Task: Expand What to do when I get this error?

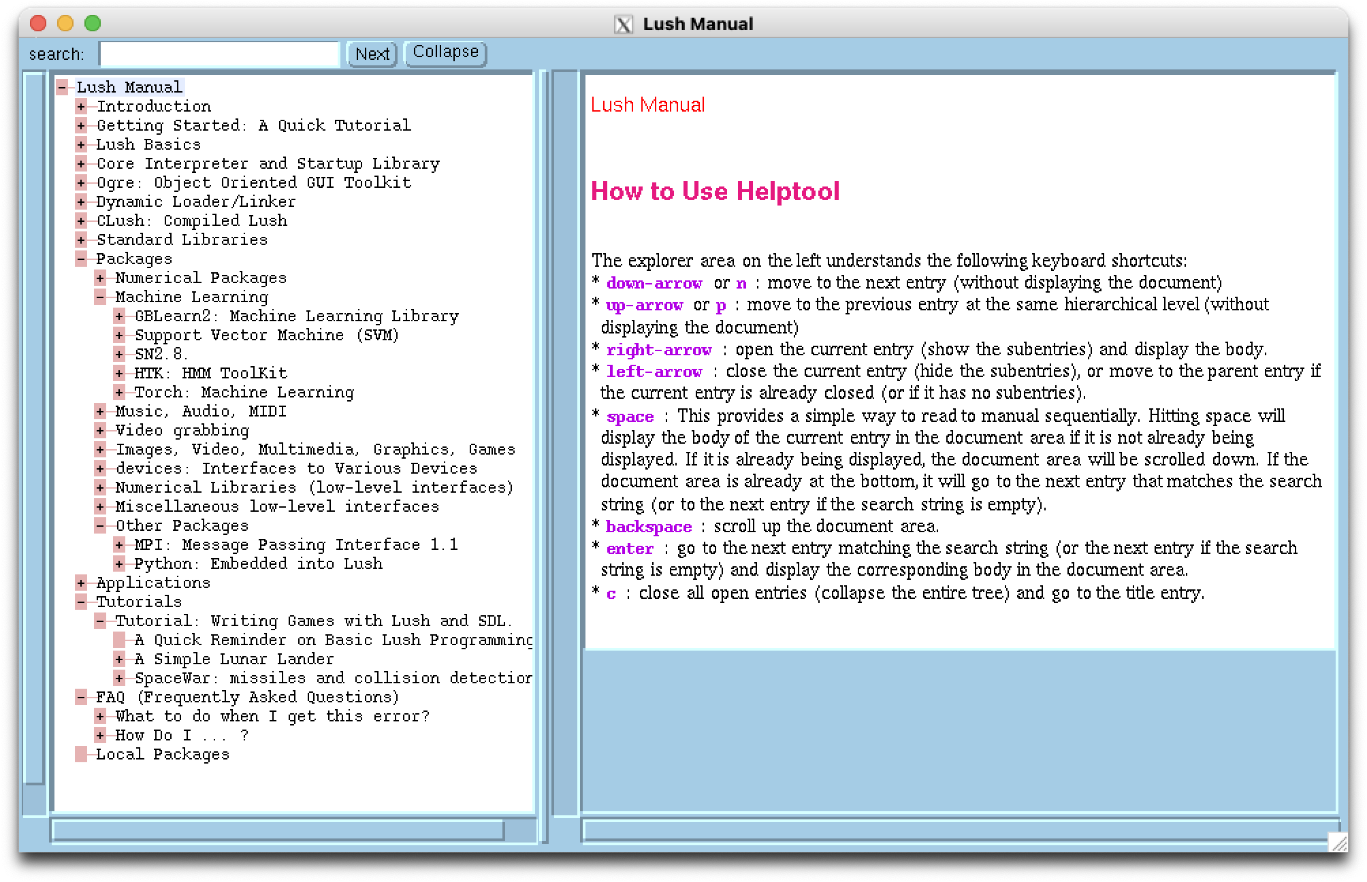Action: pos(100,716)
